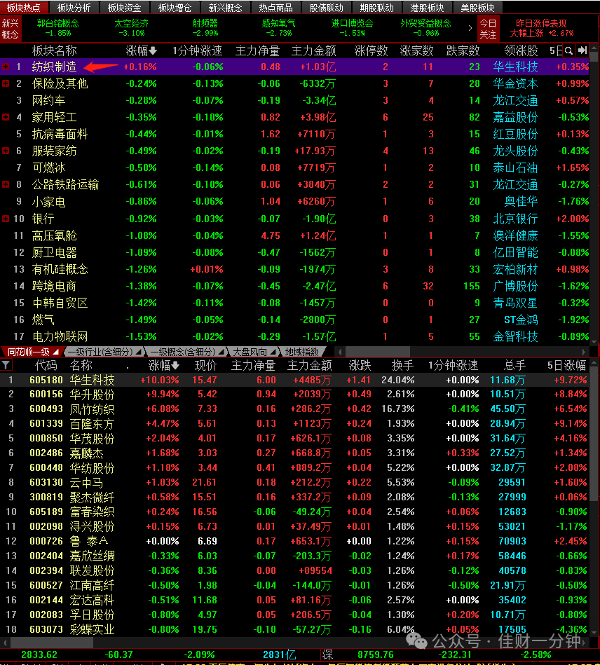This screenshot has height=665, width=600.
Task: Open the 港股板块 tab
Action: coord(427,8)
